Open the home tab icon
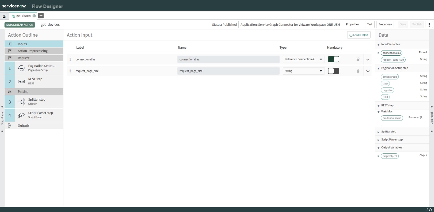Screen dimensions: 434x212 [x=4, y=16]
